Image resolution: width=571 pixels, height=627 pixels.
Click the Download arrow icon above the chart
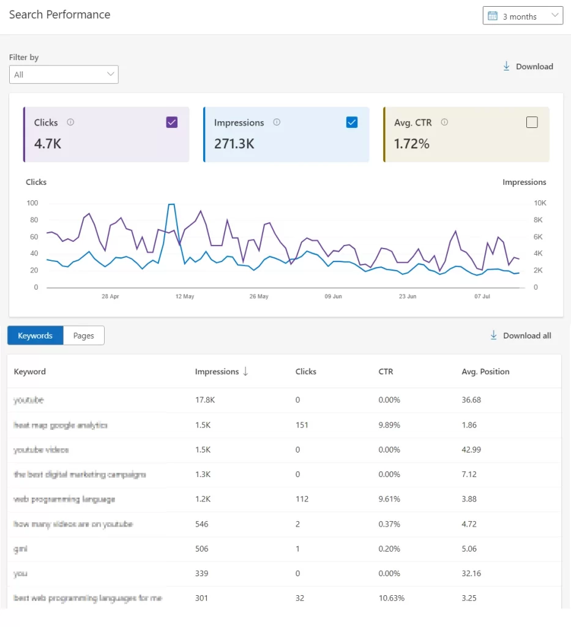pos(506,66)
